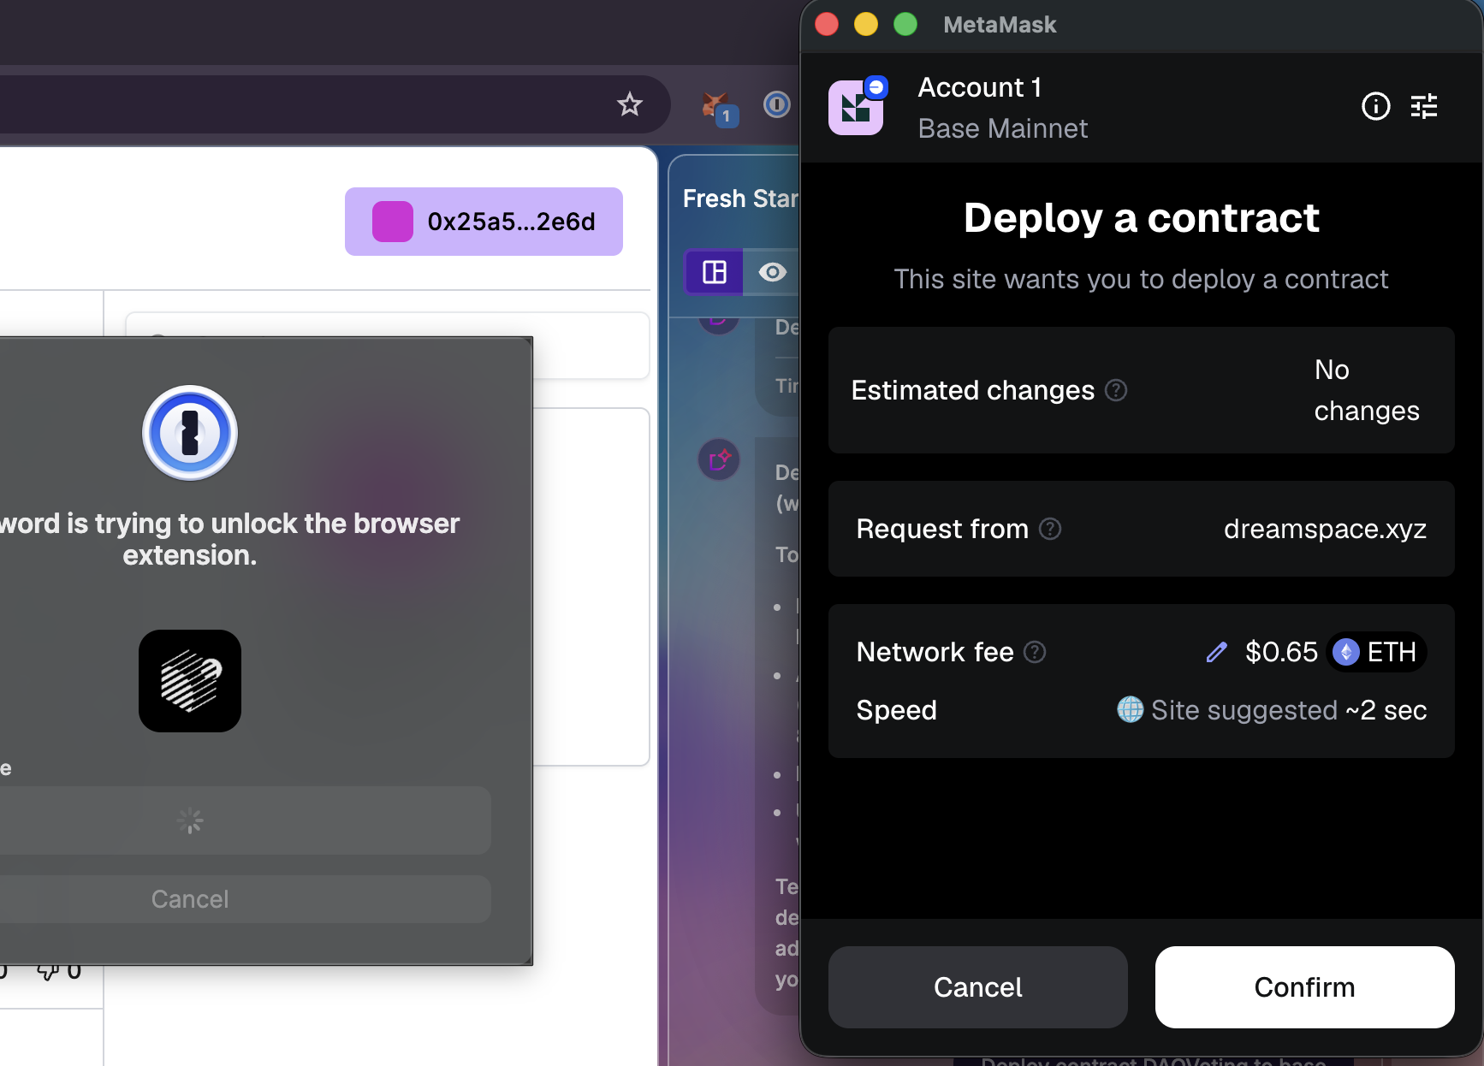The width and height of the screenshot is (1484, 1066).
Task: Show Estimated changes help tooltip icon
Action: 1116,390
